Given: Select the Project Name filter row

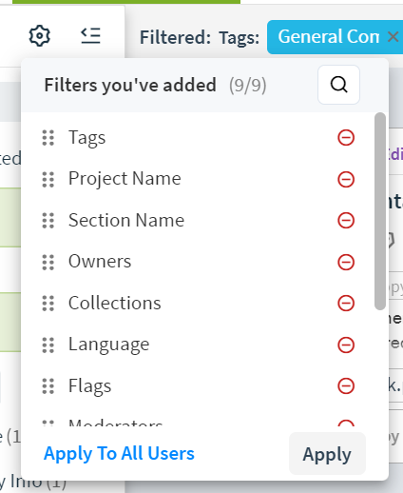Looking at the screenshot, I should (198, 179).
